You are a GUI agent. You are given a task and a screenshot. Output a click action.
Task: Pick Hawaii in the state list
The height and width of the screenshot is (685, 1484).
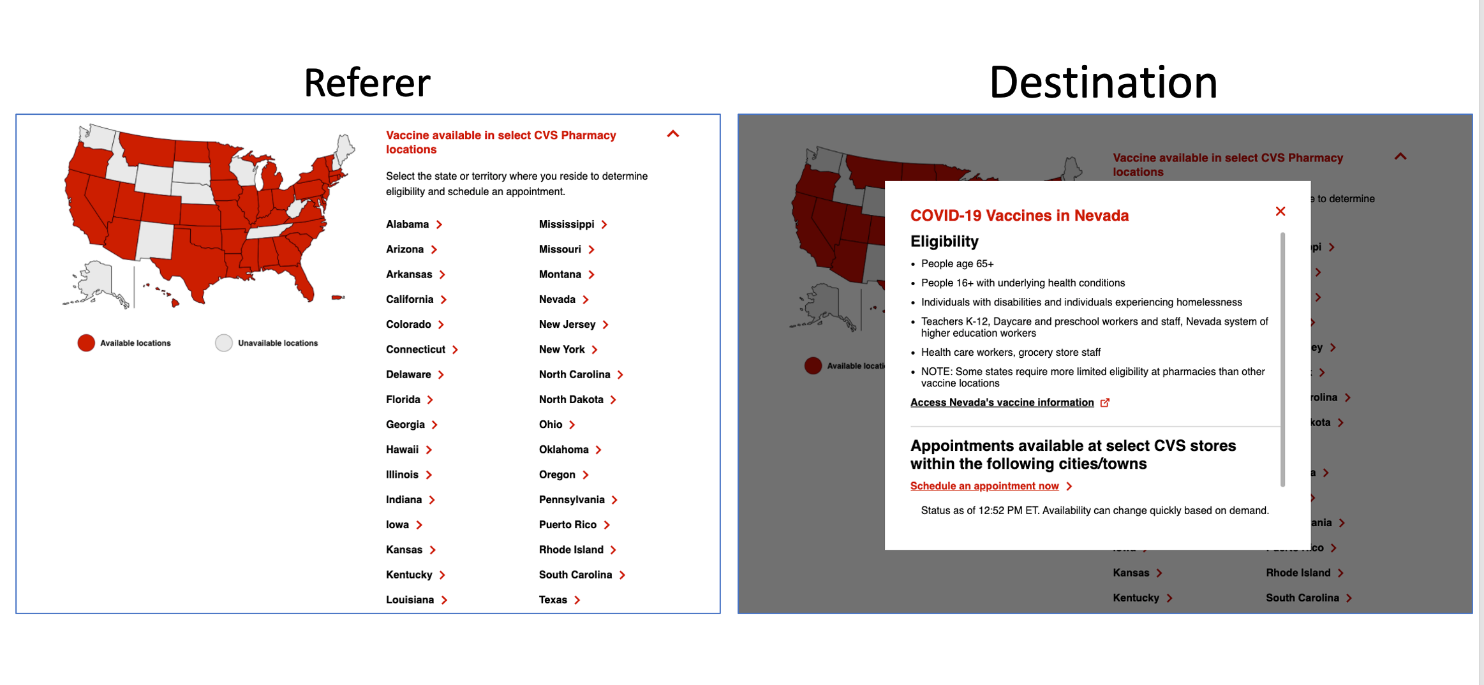pos(402,450)
